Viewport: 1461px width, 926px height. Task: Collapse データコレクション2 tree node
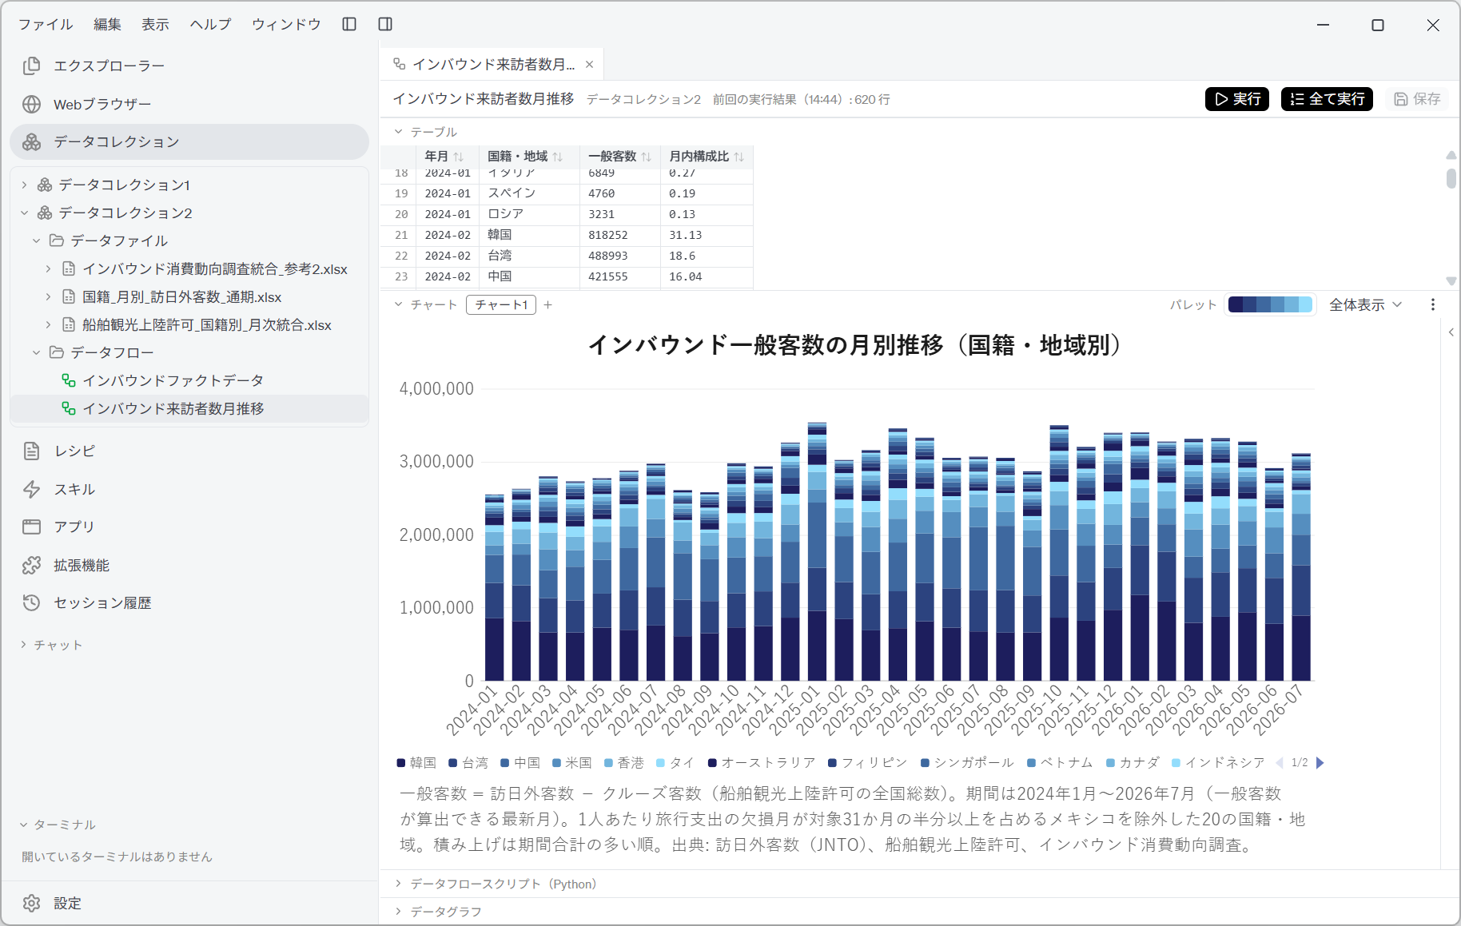click(x=24, y=213)
